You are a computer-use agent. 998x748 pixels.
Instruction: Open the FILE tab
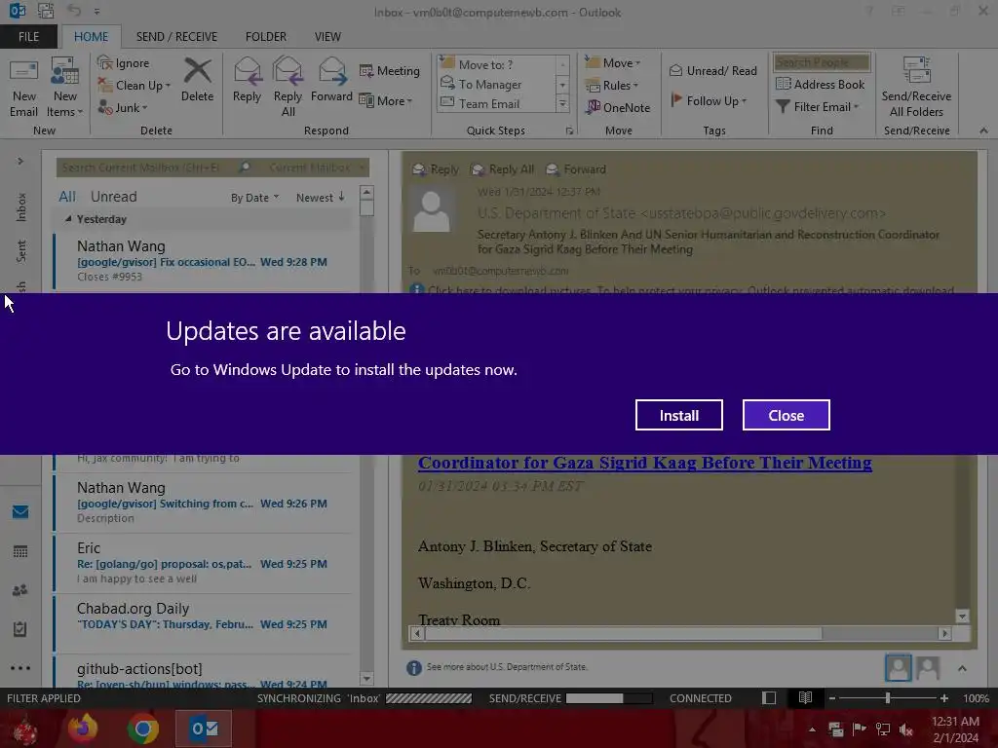click(28, 37)
